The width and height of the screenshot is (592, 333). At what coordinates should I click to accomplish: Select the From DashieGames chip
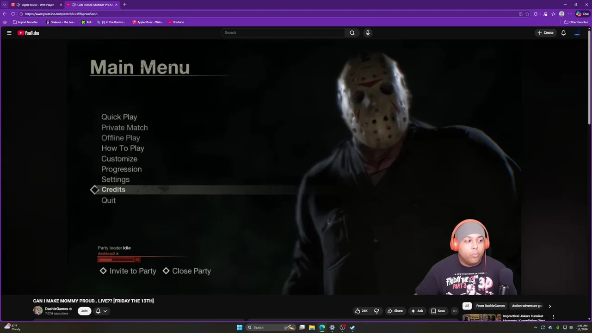click(x=490, y=306)
